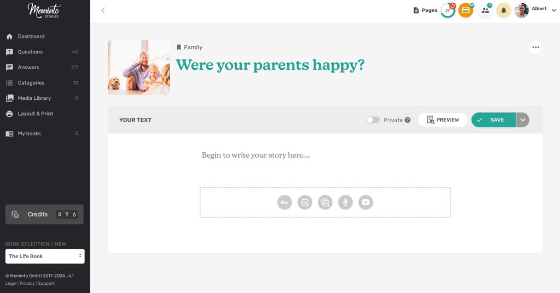Click the add image gallery icon
The width and height of the screenshot is (560, 293).
(x=325, y=202)
